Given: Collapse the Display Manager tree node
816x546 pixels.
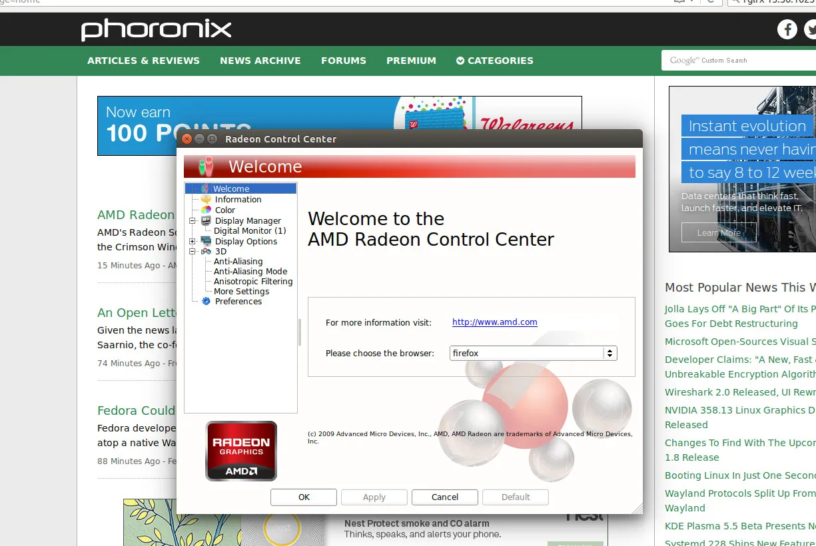Looking at the screenshot, I should [193, 221].
